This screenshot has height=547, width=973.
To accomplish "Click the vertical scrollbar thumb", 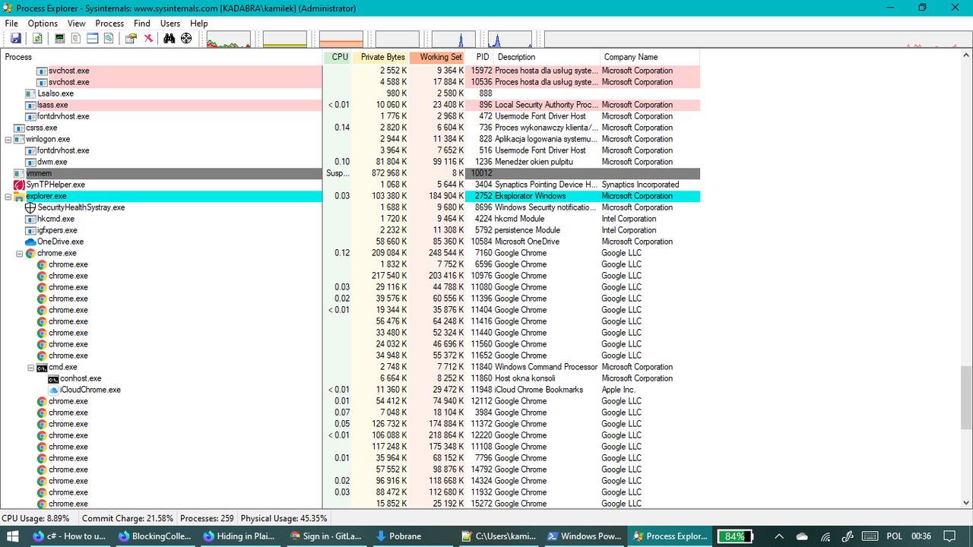I will point(966,397).
